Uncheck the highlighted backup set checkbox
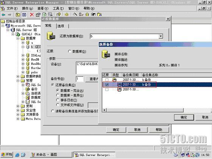The width and height of the screenshot is (212, 159). tap(107, 85)
